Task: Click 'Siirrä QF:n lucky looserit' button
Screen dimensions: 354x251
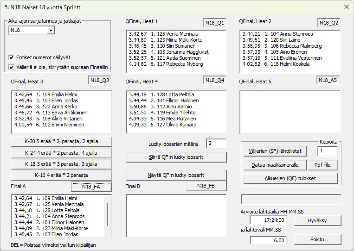Action: point(176,157)
